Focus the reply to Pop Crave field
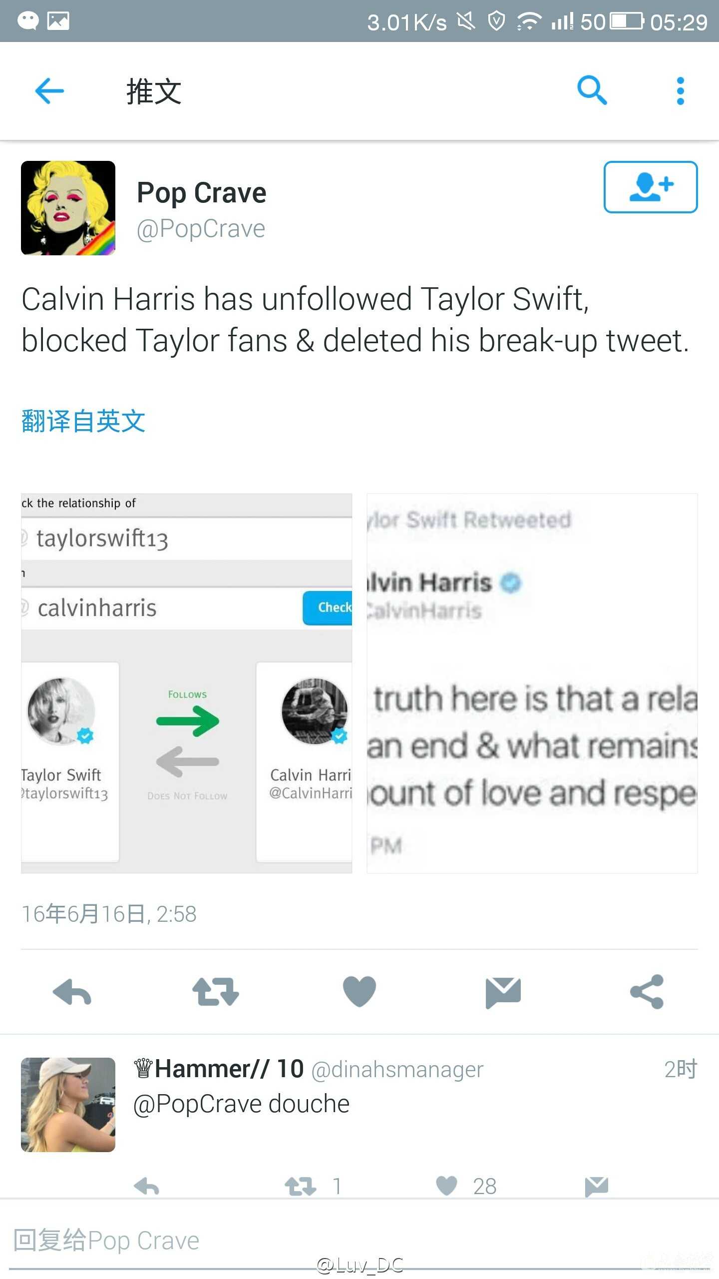This screenshot has width=719, height=1279. 359,1241
